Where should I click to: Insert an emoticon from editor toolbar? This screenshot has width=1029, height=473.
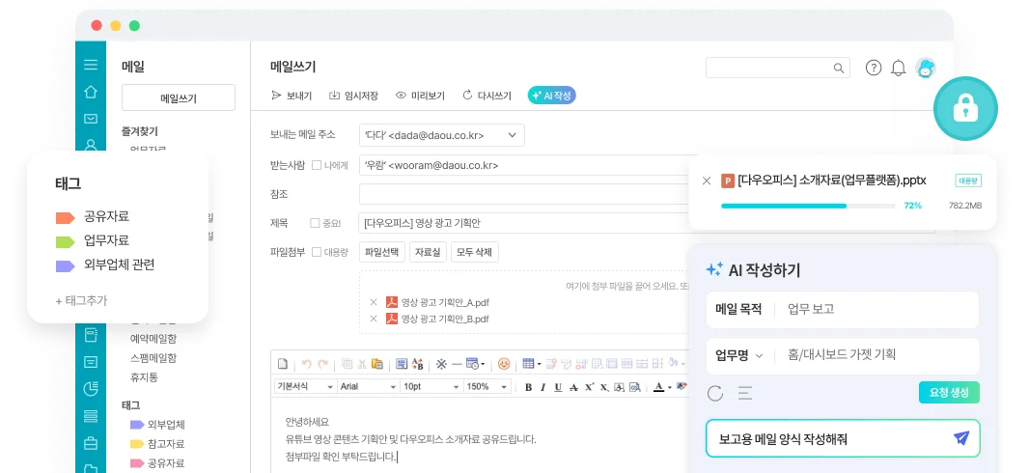tap(503, 364)
